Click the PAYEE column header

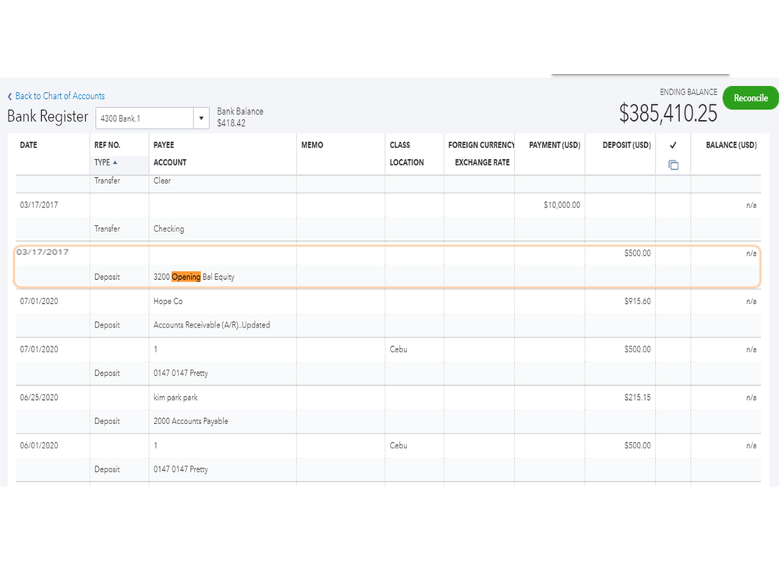[x=164, y=145]
